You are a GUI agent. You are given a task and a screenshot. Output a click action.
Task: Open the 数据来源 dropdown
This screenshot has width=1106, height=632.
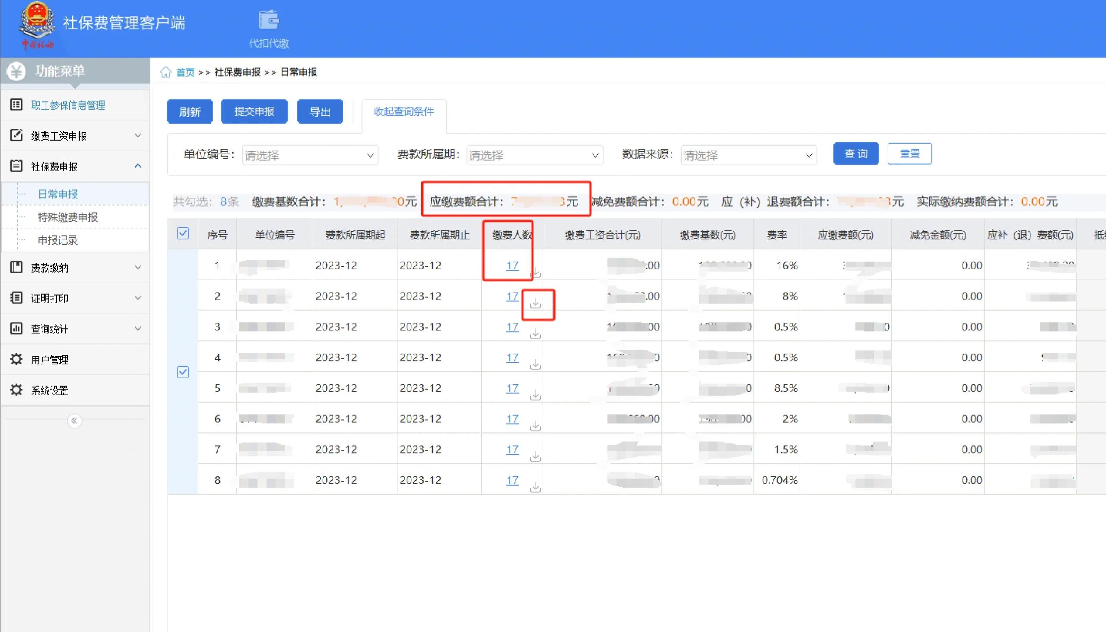pyautogui.click(x=748, y=155)
